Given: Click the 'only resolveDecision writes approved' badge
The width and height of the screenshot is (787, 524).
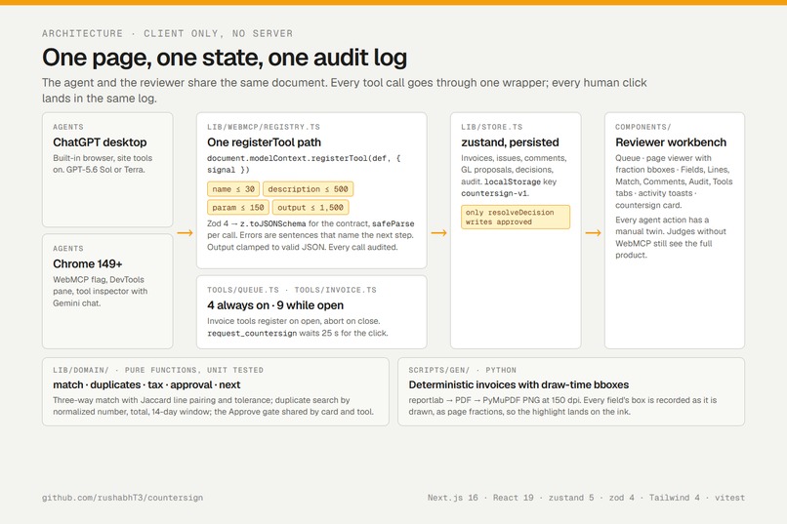Looking at the screenshot, I should coord(516,218).
